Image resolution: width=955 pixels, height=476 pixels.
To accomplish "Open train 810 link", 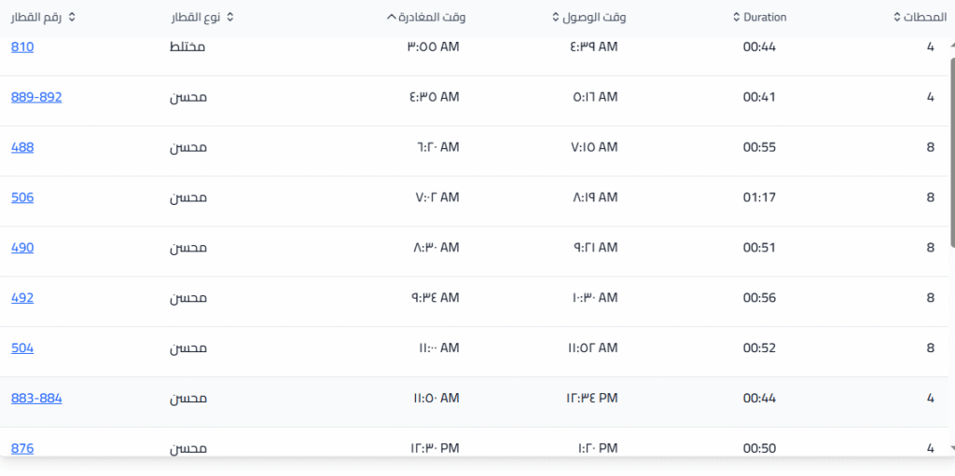I will tap(22, 47).
